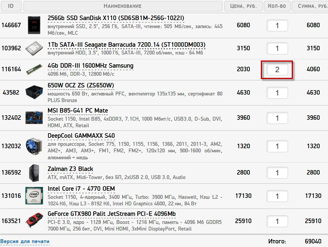The width and height of the screenshot is (328, 247).
Task: Open the Zalman Z3 Black link
Action: click(70, 169)
